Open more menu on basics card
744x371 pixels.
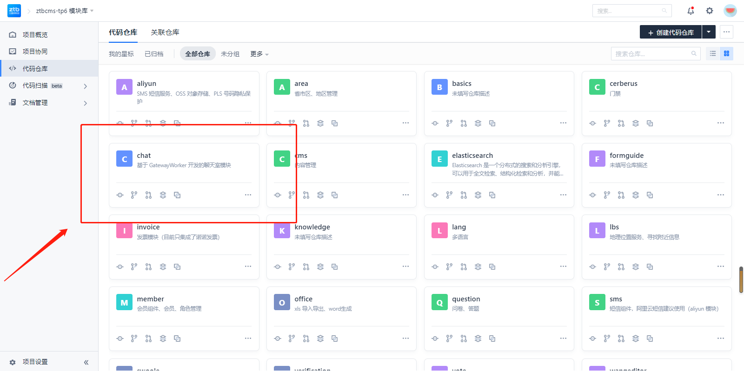click(x=563, y=123)
